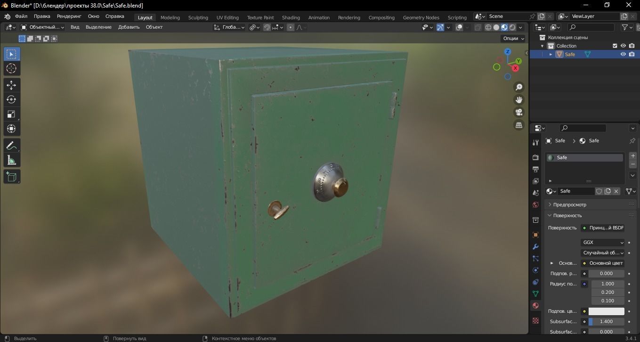Switch to wireframe viewport shading
Screen dimensions: 640x342
coord(488,27)
